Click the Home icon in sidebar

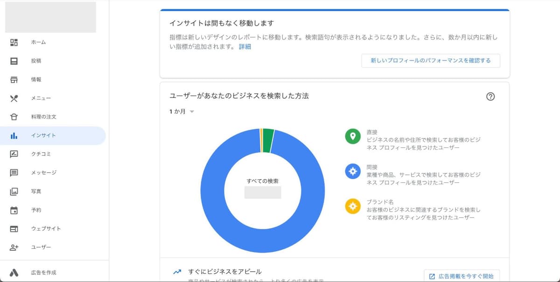pyautogui.click(x=14, y=42)
